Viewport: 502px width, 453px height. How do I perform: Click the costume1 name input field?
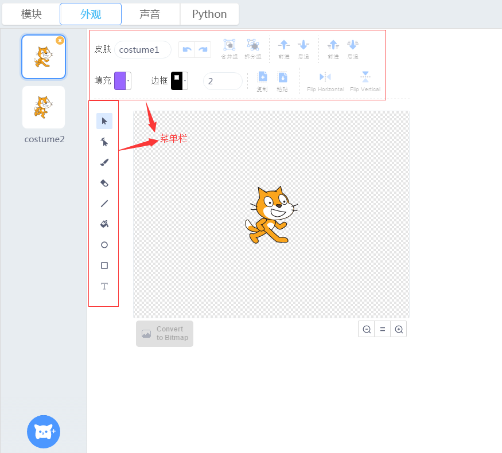coord(142,49)
